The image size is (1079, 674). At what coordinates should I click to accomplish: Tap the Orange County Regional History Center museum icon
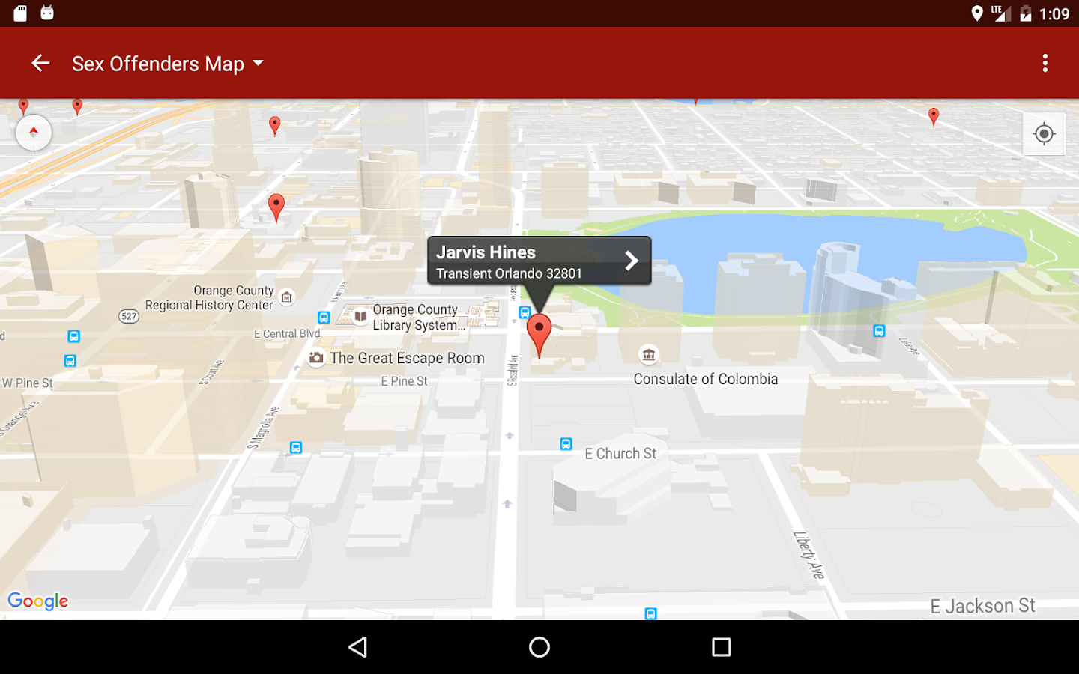point(286,297)
